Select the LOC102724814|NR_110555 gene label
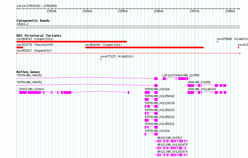This screenshot has width=248, height=158. (181, 75)
